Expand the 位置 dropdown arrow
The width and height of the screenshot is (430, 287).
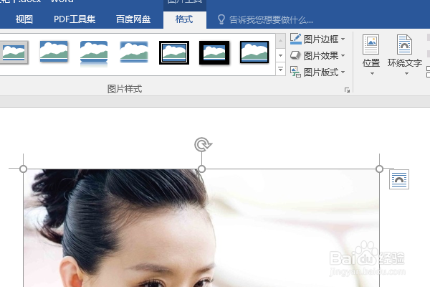point(372,74)
